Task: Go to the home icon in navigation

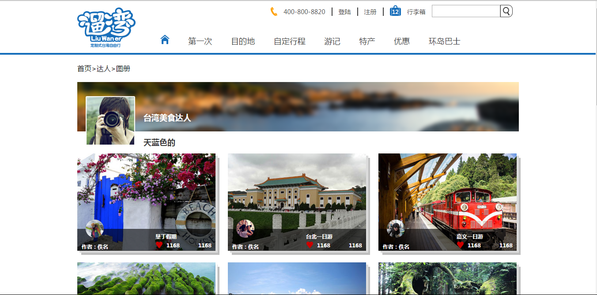Action: pos(165,40)
